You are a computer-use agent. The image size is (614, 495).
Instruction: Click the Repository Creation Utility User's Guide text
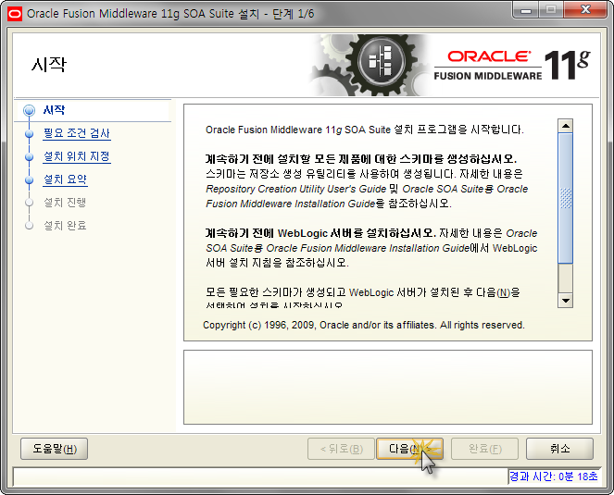point(296,189)
